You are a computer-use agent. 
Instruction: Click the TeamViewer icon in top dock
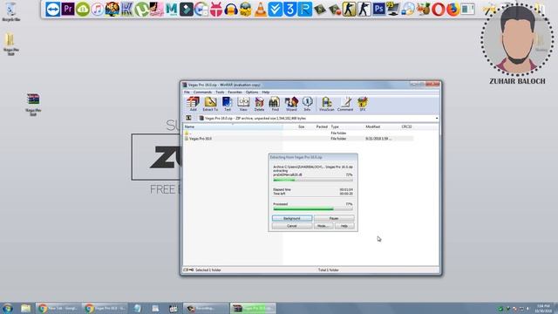(x=52, y=10)
